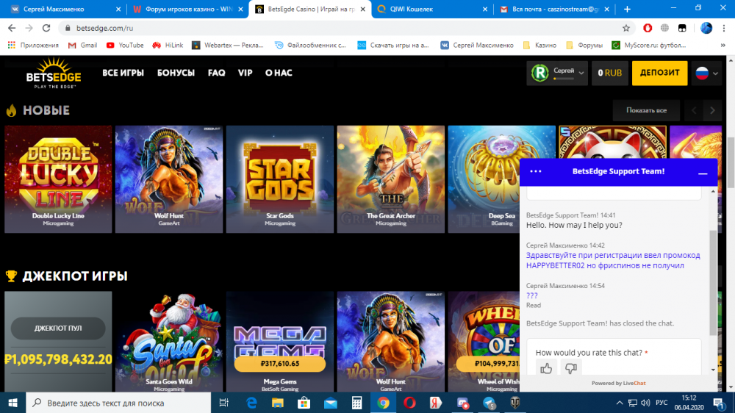Expand more bookmarks chevron
Screen dimensions: 735x413
tap(723, 46)
